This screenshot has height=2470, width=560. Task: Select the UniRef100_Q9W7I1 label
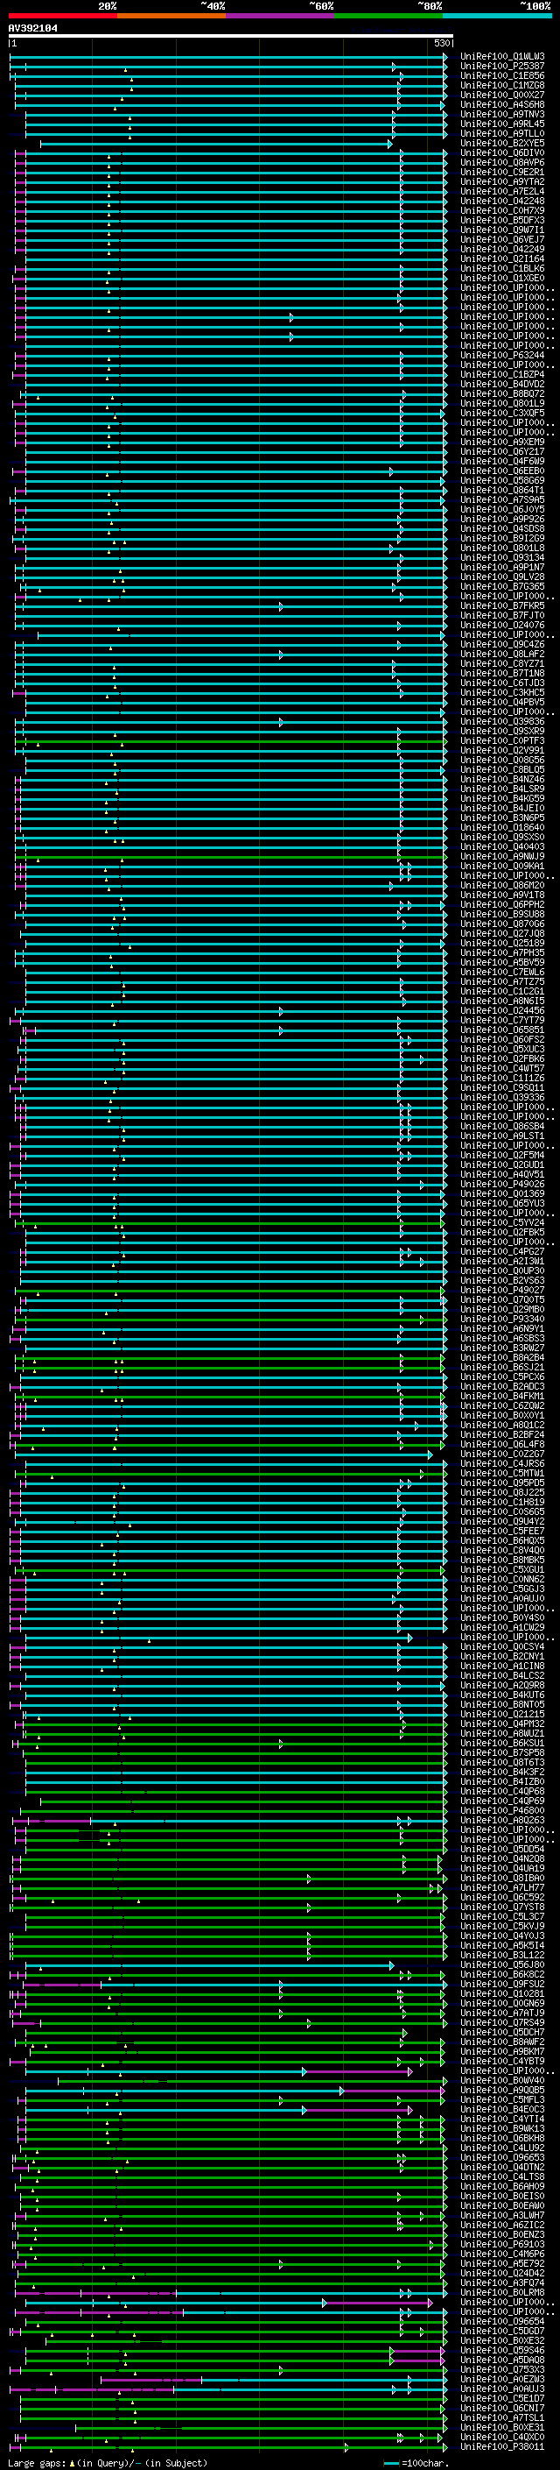(502, 230)
